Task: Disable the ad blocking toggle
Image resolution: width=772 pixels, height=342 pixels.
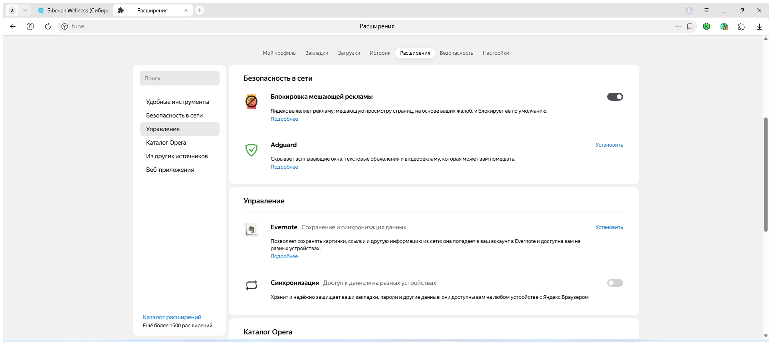Action: [x=615, y=97]
